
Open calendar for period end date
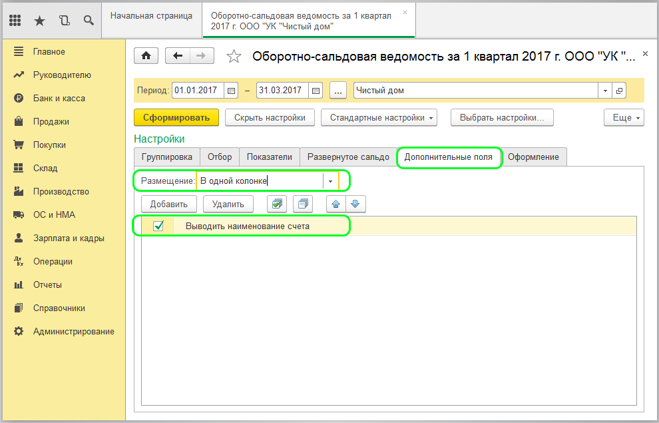click(316, 91)
